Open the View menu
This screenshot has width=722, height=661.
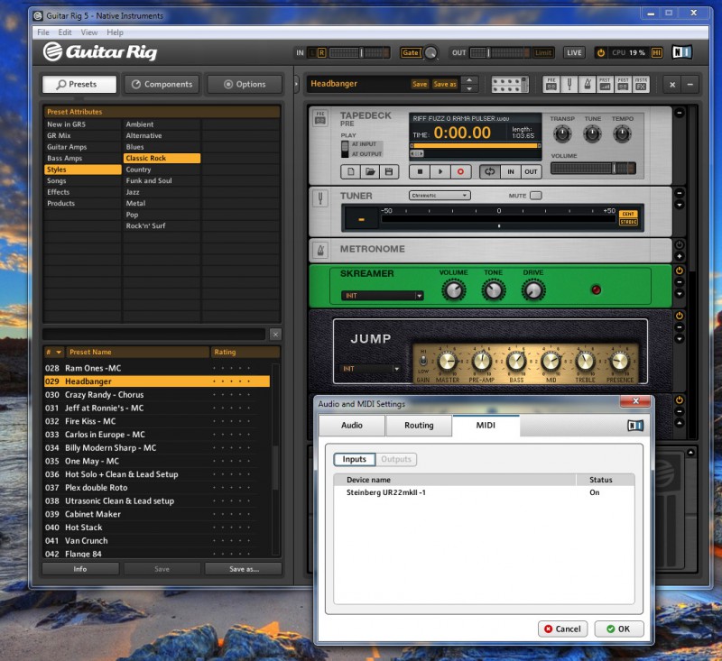click(88, 32)
